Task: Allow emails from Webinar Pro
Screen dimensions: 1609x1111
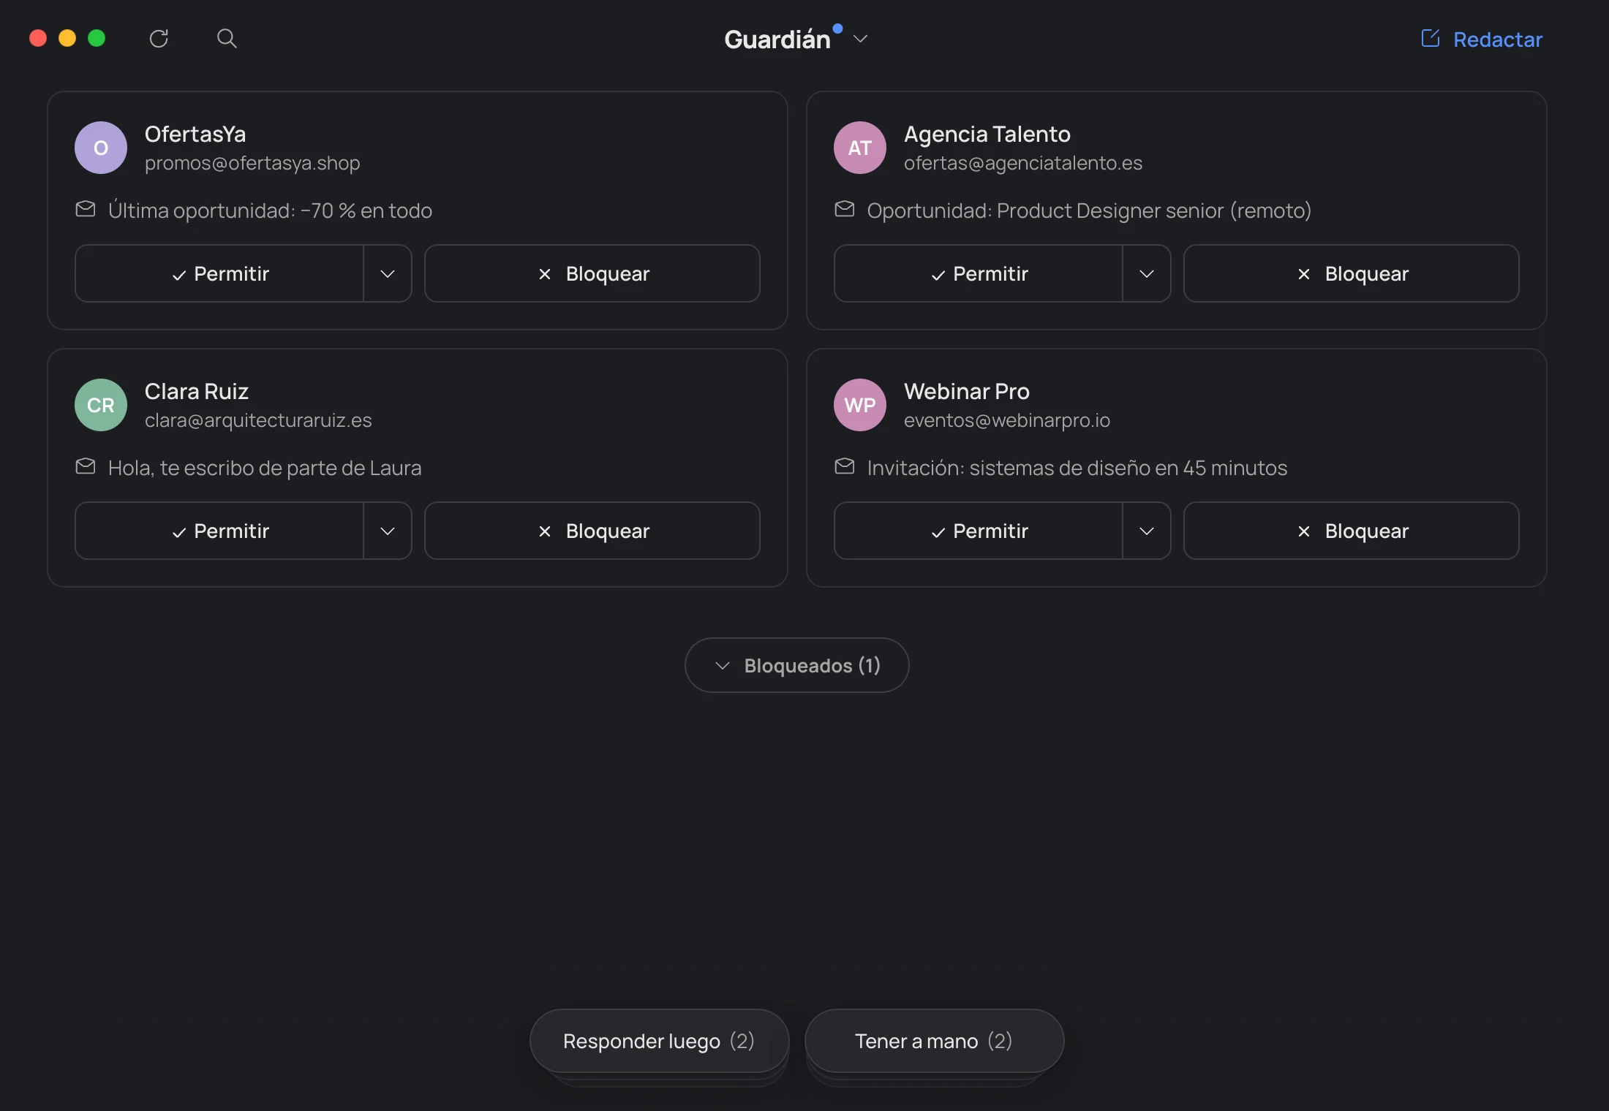Action: point(979,531)
